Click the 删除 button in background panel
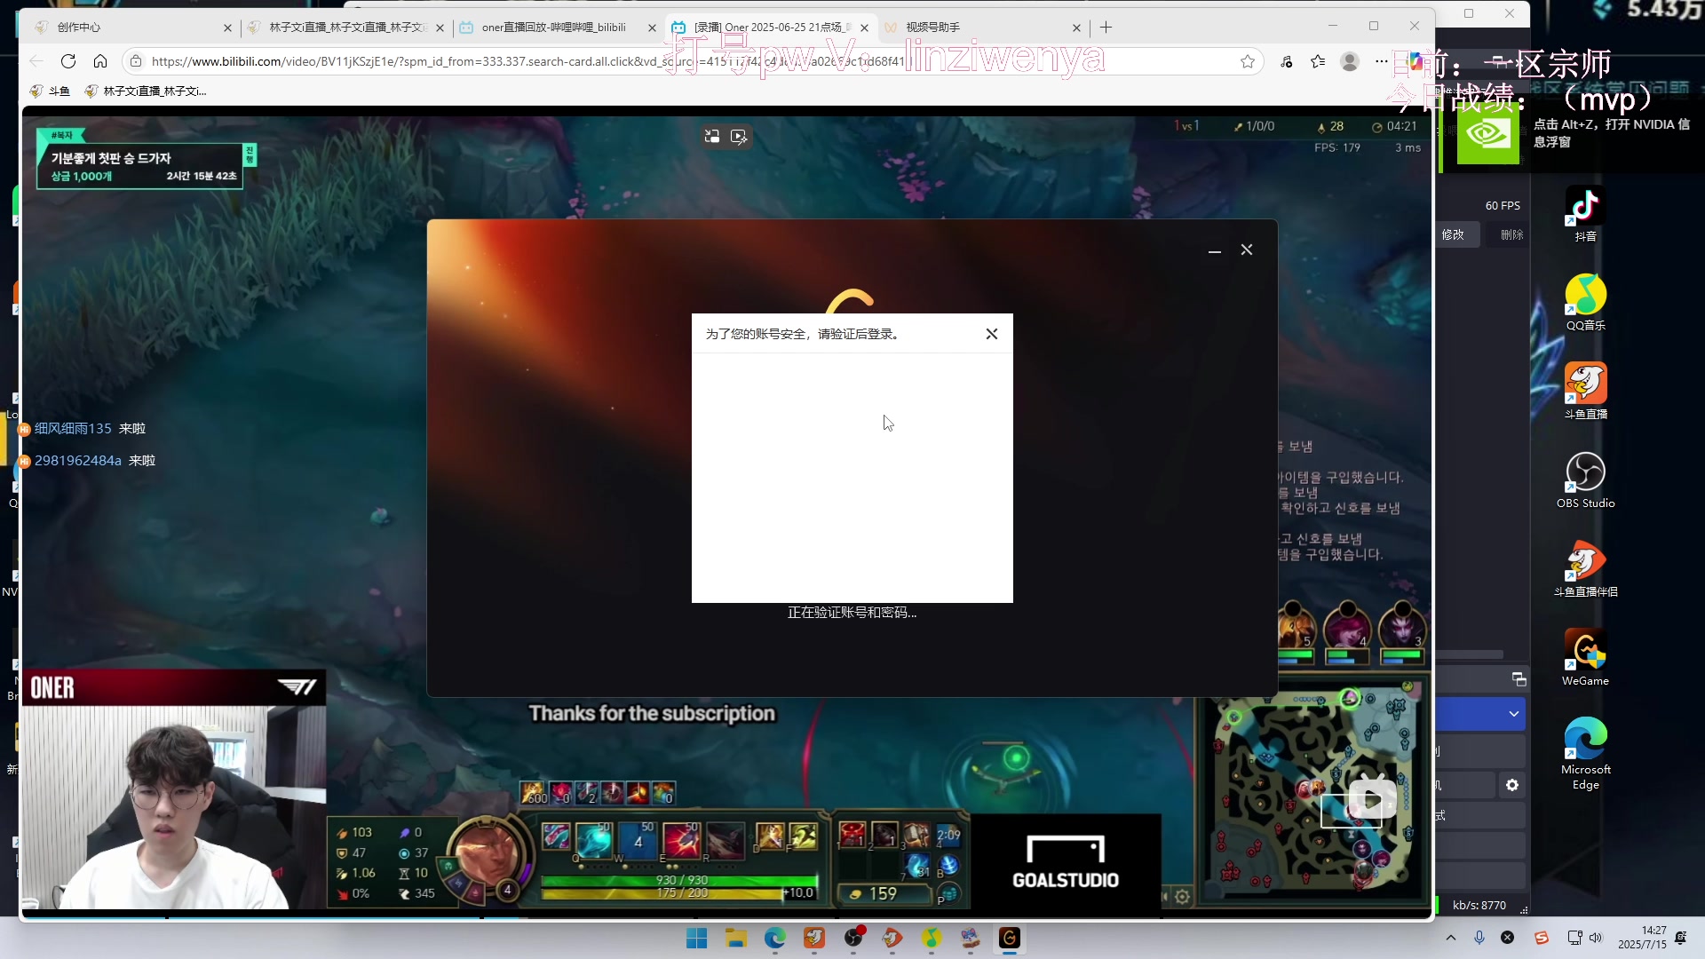The height and width of the screenshot is (959, 1705). click(x=1512, y=234)
